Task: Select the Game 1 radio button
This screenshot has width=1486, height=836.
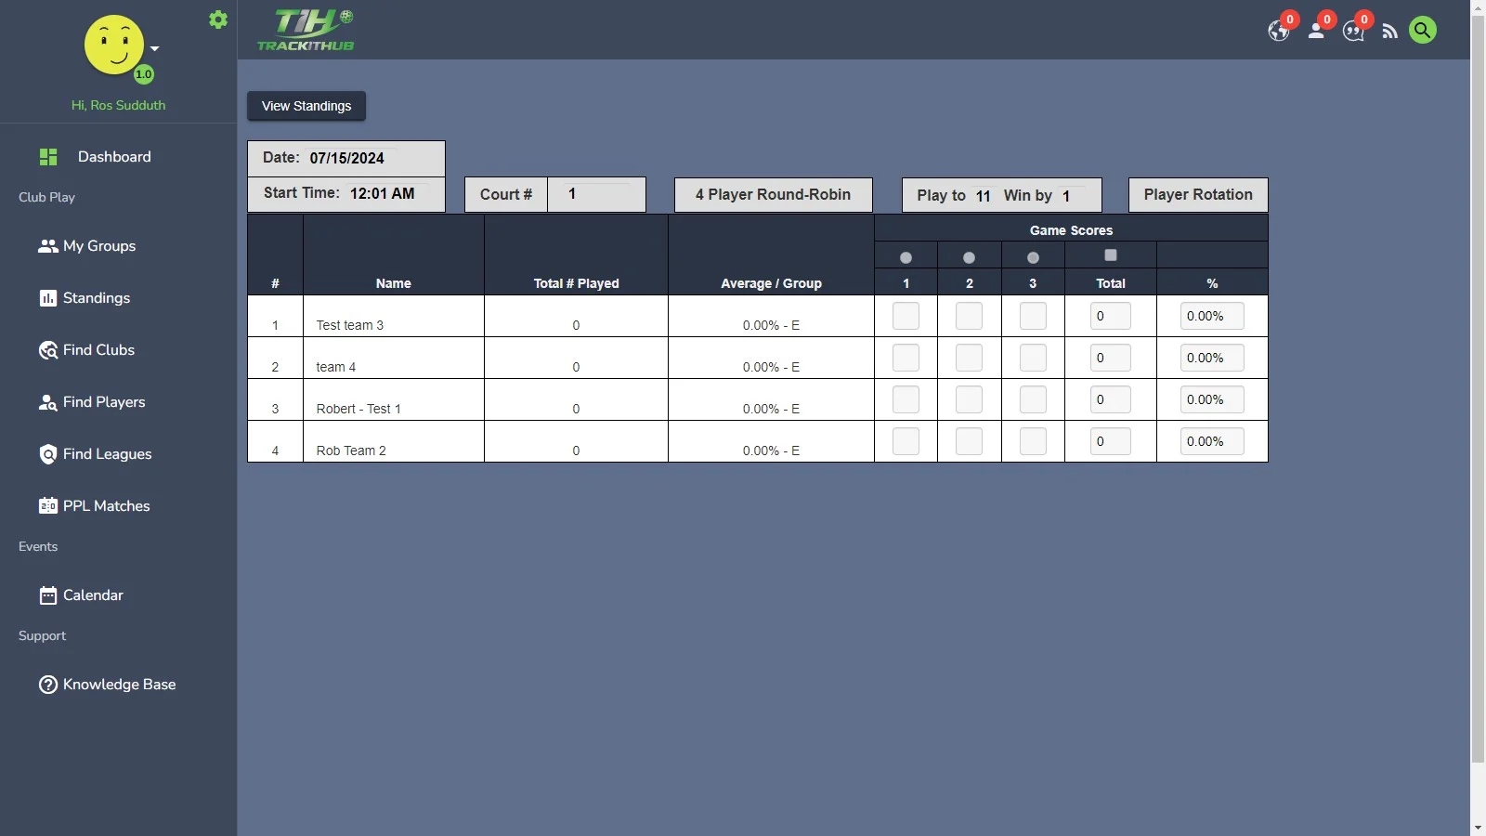Action: [906, 257]
